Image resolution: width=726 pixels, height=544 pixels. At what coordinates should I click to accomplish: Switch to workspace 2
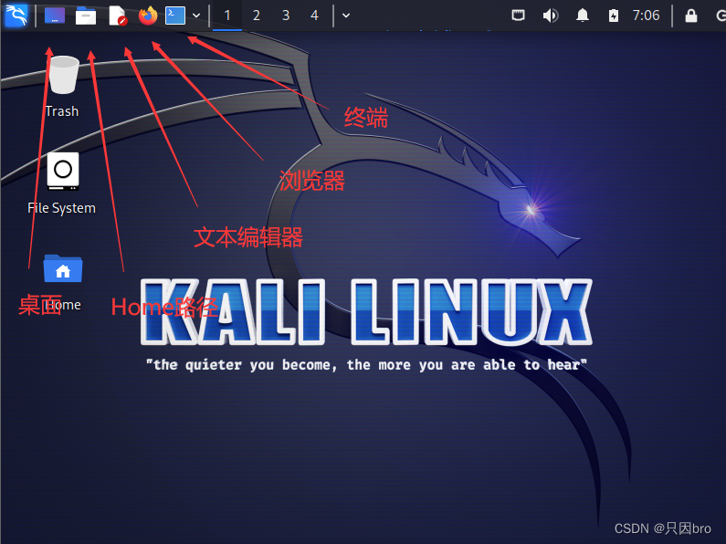click(x=256, y=16)
